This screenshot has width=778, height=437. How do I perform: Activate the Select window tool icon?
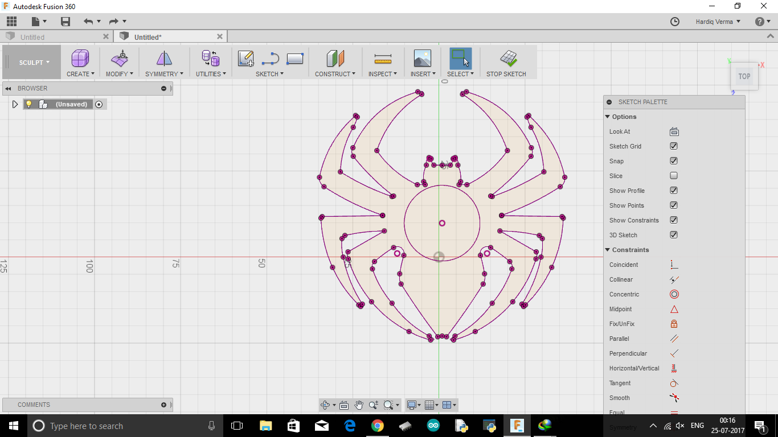(x=460, y=58)
